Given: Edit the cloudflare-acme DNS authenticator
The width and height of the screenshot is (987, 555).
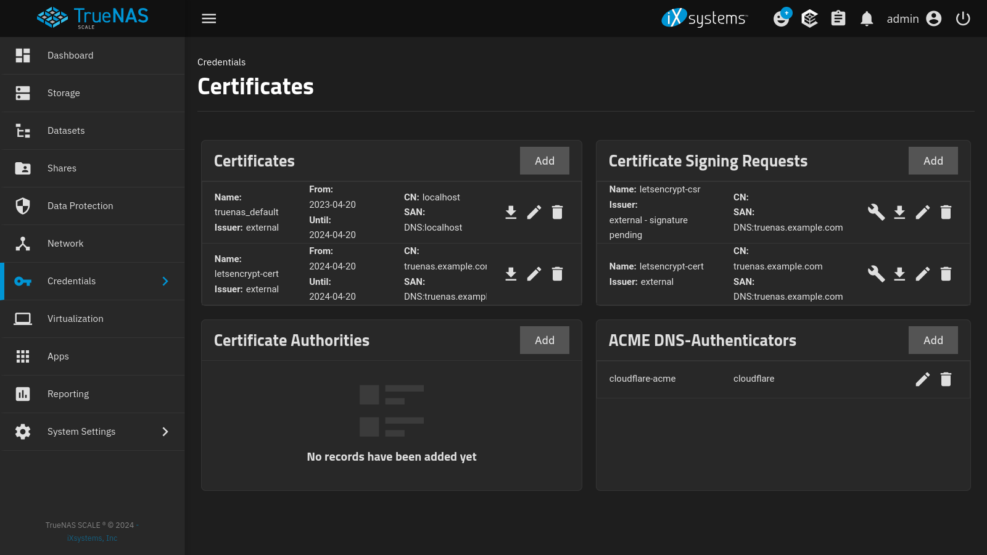Looking at the screenshot, I should pos(922,379).
